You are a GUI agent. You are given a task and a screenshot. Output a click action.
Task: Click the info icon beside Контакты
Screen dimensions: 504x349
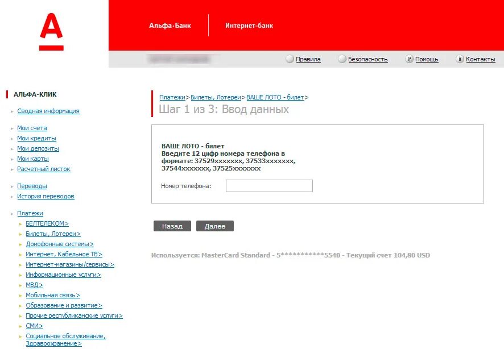point(460,59)
